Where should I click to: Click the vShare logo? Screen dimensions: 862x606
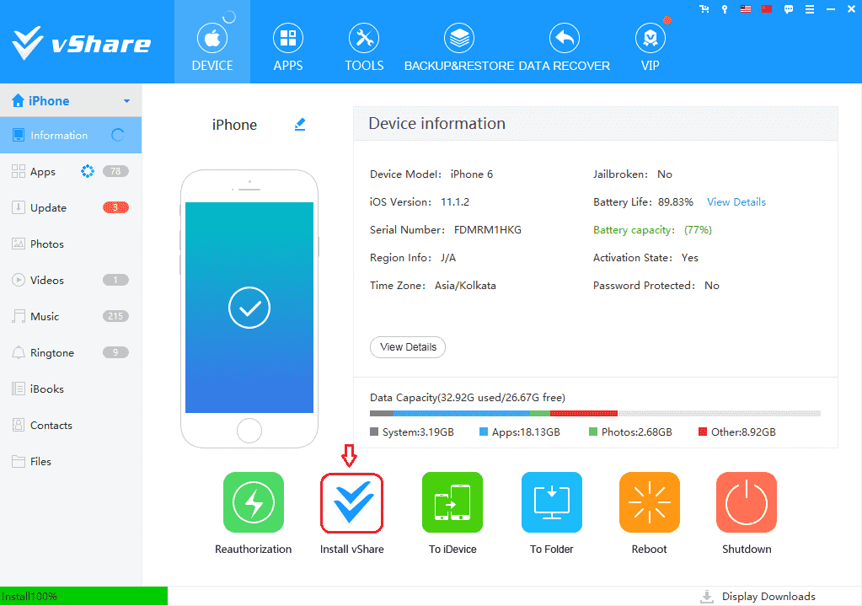[82, 43]
